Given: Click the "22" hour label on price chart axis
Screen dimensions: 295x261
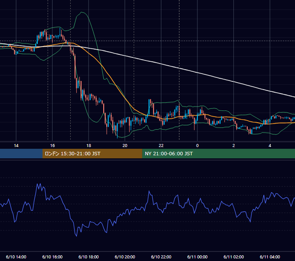Looking at the screenshot, I should 161,146.
